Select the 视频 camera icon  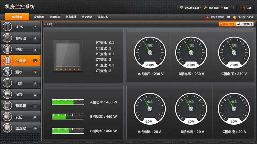tap(7, 95)
